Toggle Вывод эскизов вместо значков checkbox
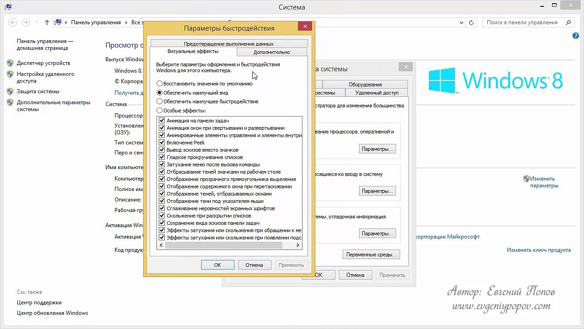 (x=162, y=150)
